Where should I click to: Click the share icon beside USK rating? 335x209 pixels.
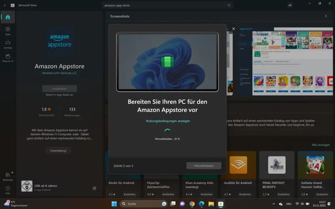click(94, 188)
